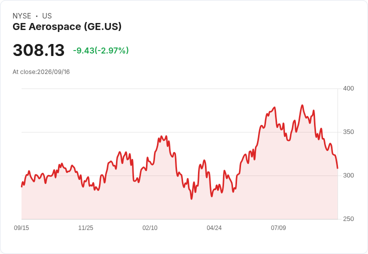Click the final endpoint of the price line
The height and width of the screenshot is (254, 368).
tap(337, 168)
